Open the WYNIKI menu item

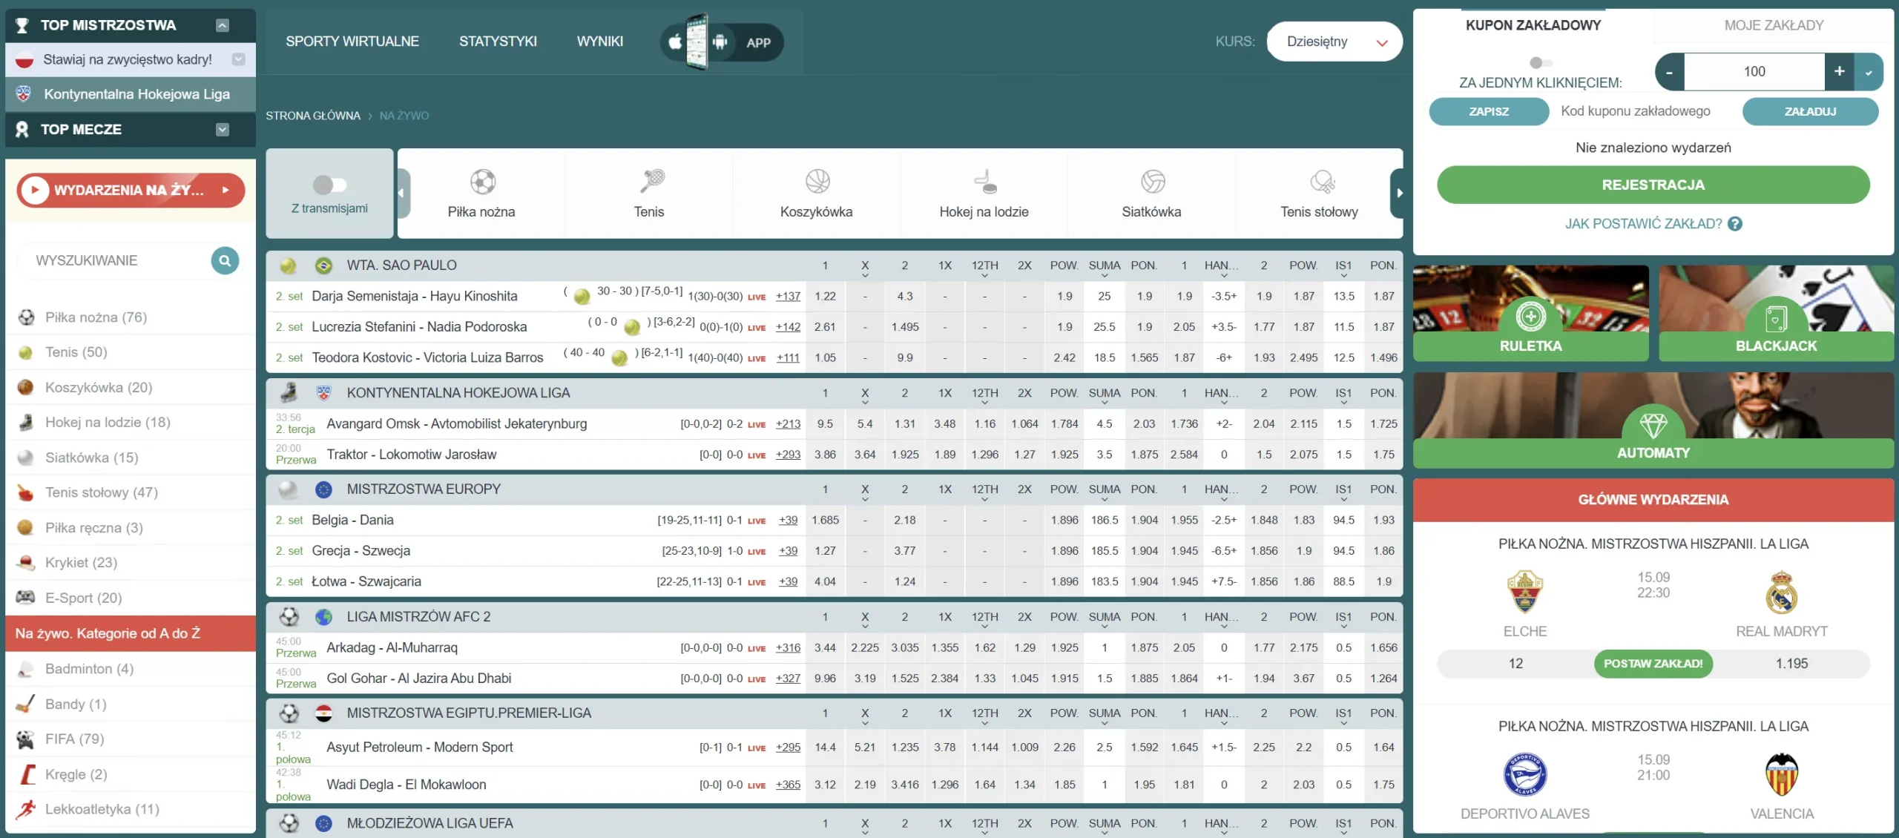point(600,42)
